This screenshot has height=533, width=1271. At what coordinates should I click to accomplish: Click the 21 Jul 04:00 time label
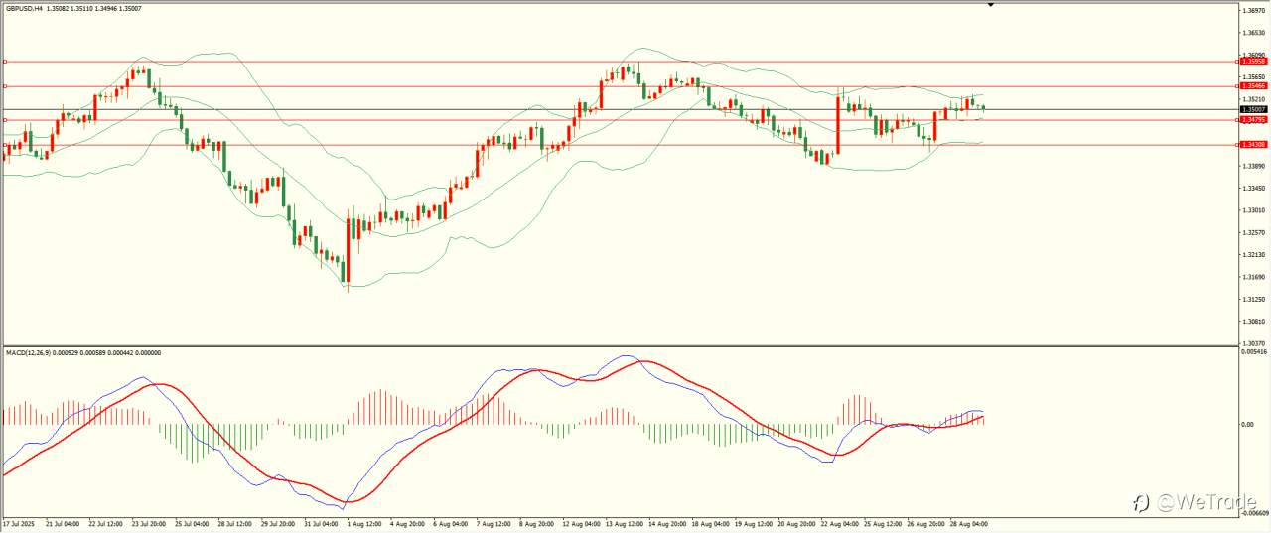[64, 522]
